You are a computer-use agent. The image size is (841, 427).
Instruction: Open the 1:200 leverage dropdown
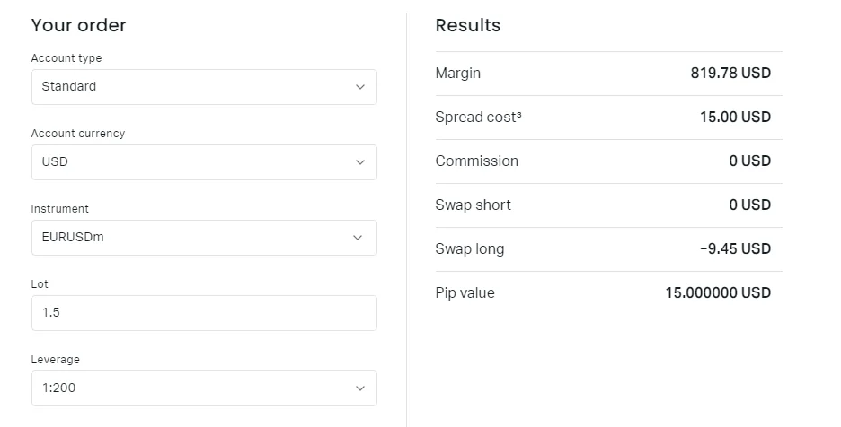coord(203,388)
